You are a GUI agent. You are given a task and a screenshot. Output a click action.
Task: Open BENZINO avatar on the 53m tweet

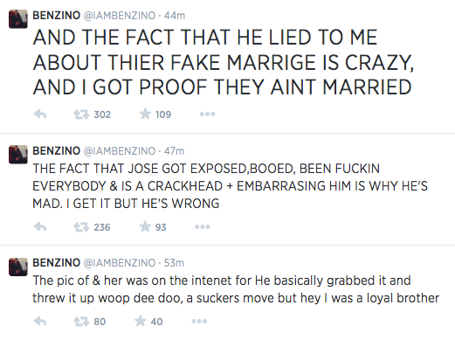18,267
